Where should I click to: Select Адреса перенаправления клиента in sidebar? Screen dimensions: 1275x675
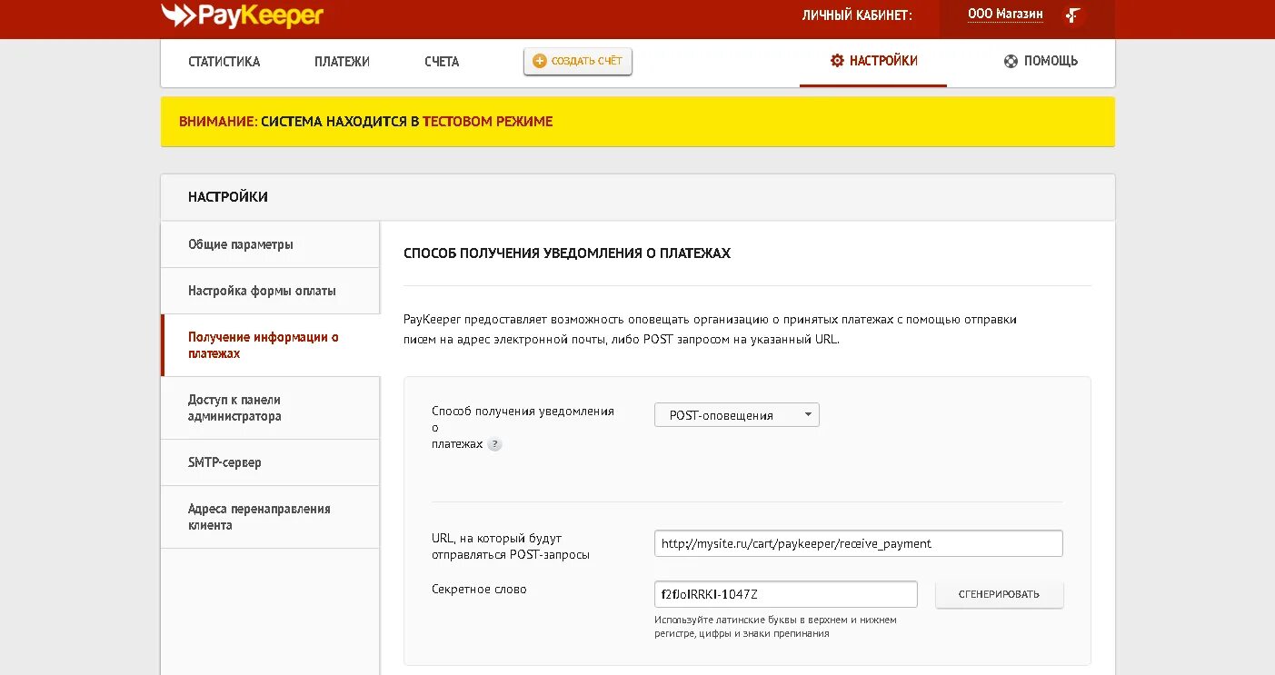coord(270,517)
